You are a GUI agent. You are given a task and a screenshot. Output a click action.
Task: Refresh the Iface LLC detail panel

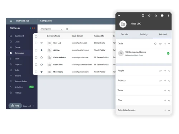tap(149, 16)
